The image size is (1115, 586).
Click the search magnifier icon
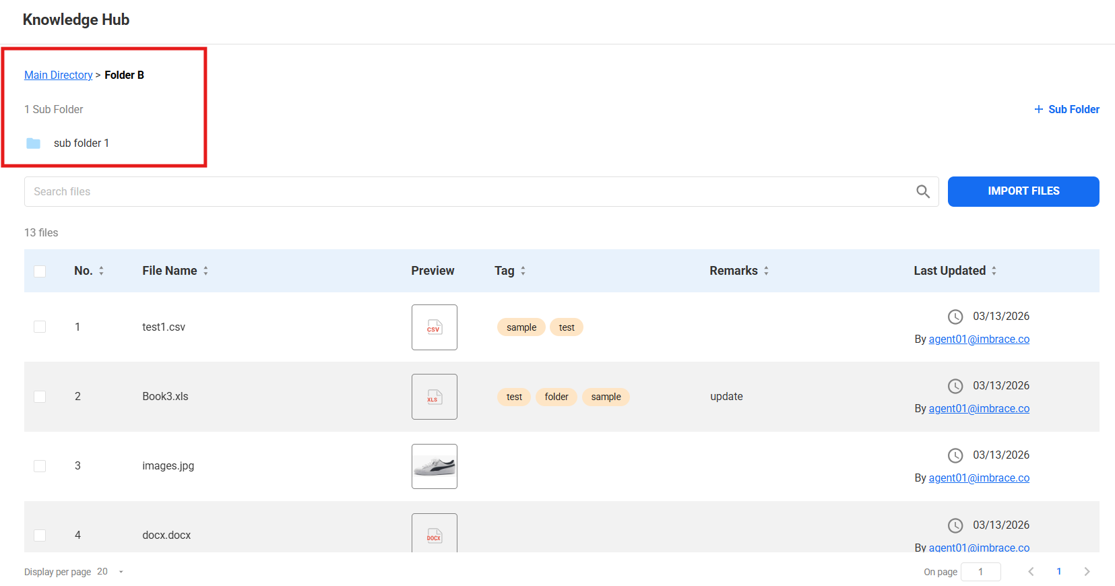tap(923, 192)
